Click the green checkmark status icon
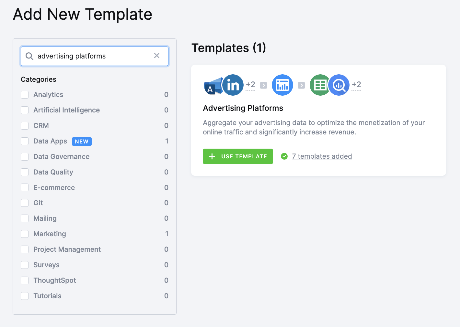Viewport: 460px width, 327px height. [284, 156]
